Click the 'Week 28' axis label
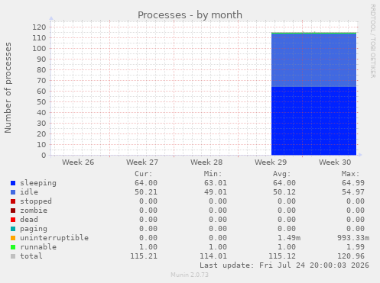This screenshot has width=380, height=283. 206,162
